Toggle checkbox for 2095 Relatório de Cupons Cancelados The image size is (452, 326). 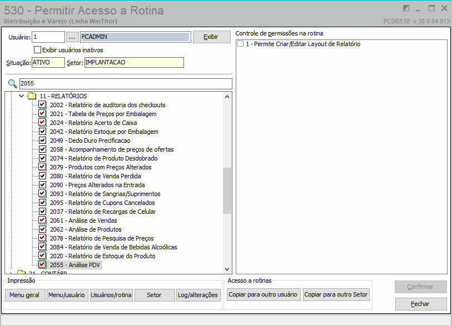tap(42, 203)
